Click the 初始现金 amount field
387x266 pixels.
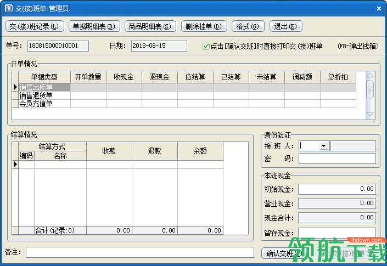pos(337,189)
